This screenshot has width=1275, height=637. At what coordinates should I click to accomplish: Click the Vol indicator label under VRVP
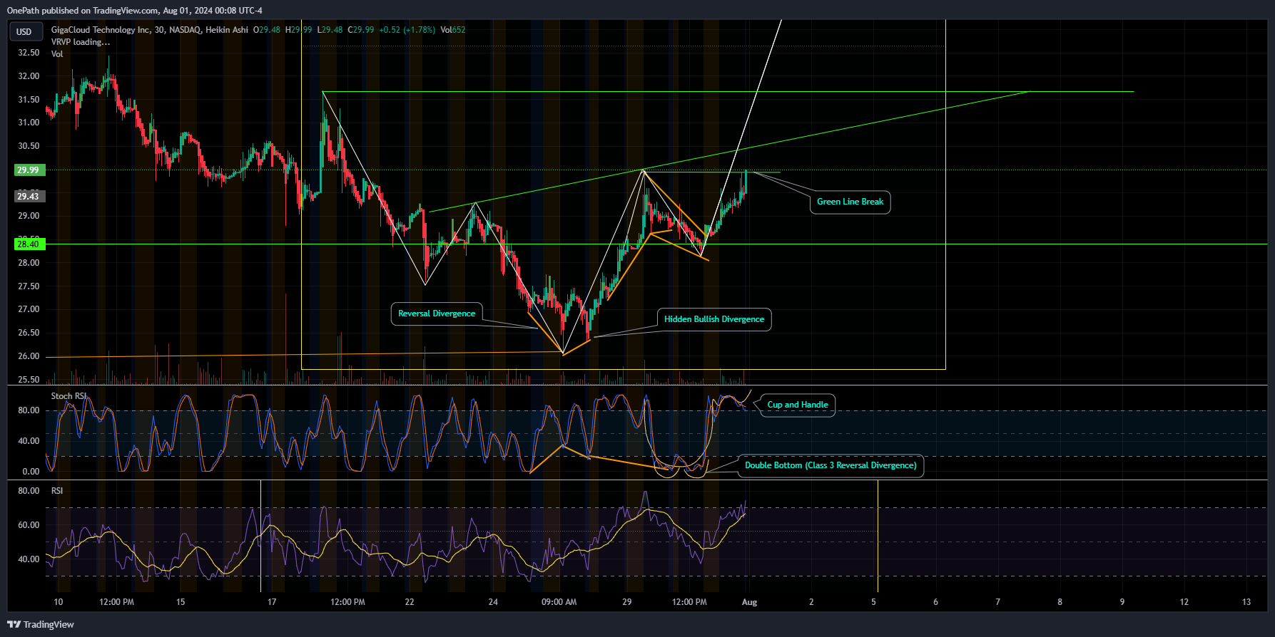coord(57,54)
